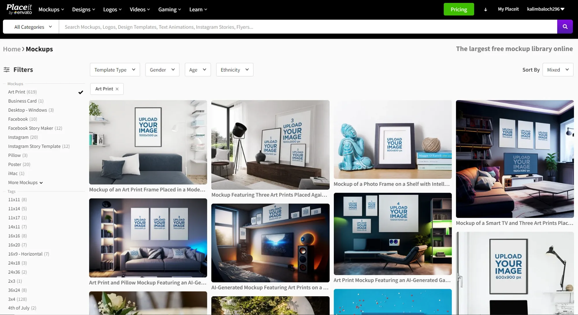
Task: Open the All Categories dropdown
Action: 31,27
